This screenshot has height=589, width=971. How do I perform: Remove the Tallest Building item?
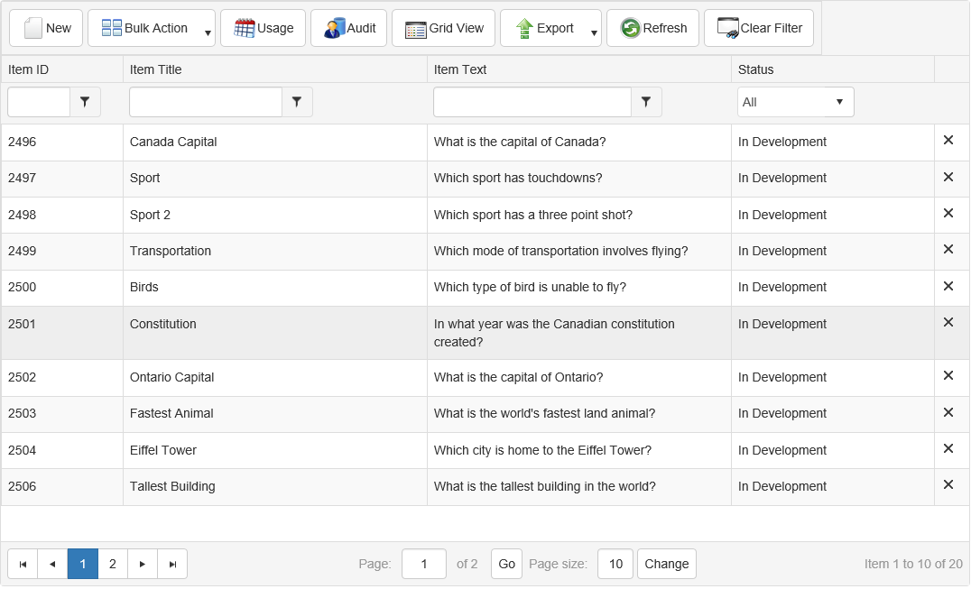948,485
